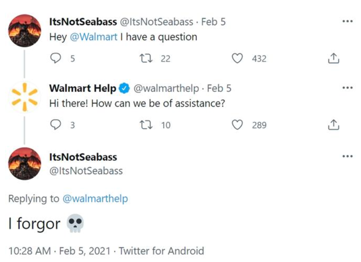Share the 'I have a question' tweet

pos(333,58)
